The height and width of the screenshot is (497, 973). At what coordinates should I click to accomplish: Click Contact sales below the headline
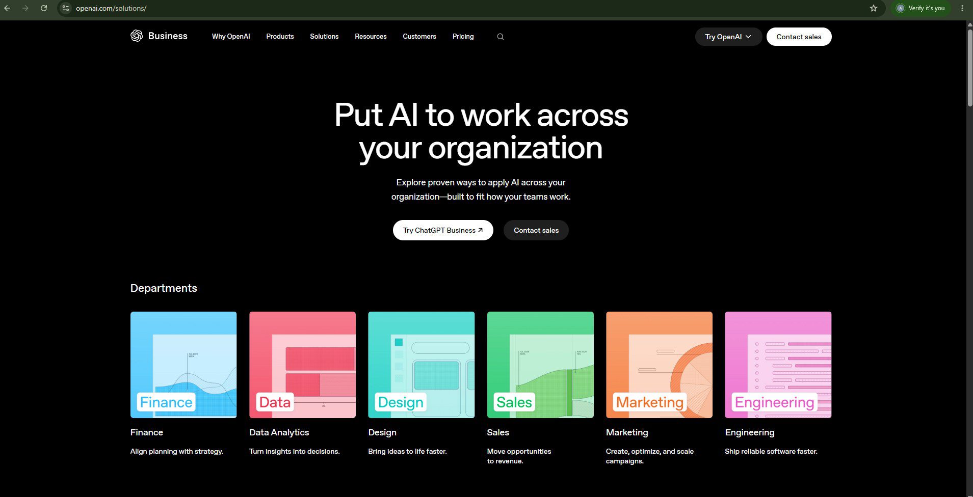click(536, 230)
